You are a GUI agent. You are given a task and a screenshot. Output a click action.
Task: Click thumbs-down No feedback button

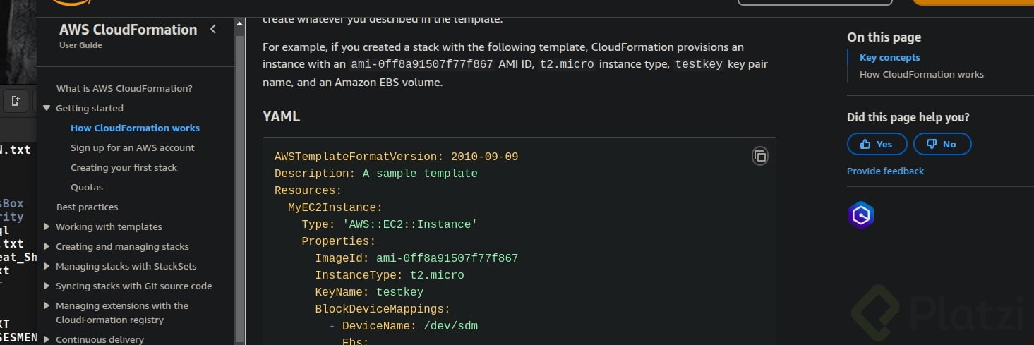tap(942, 144)
